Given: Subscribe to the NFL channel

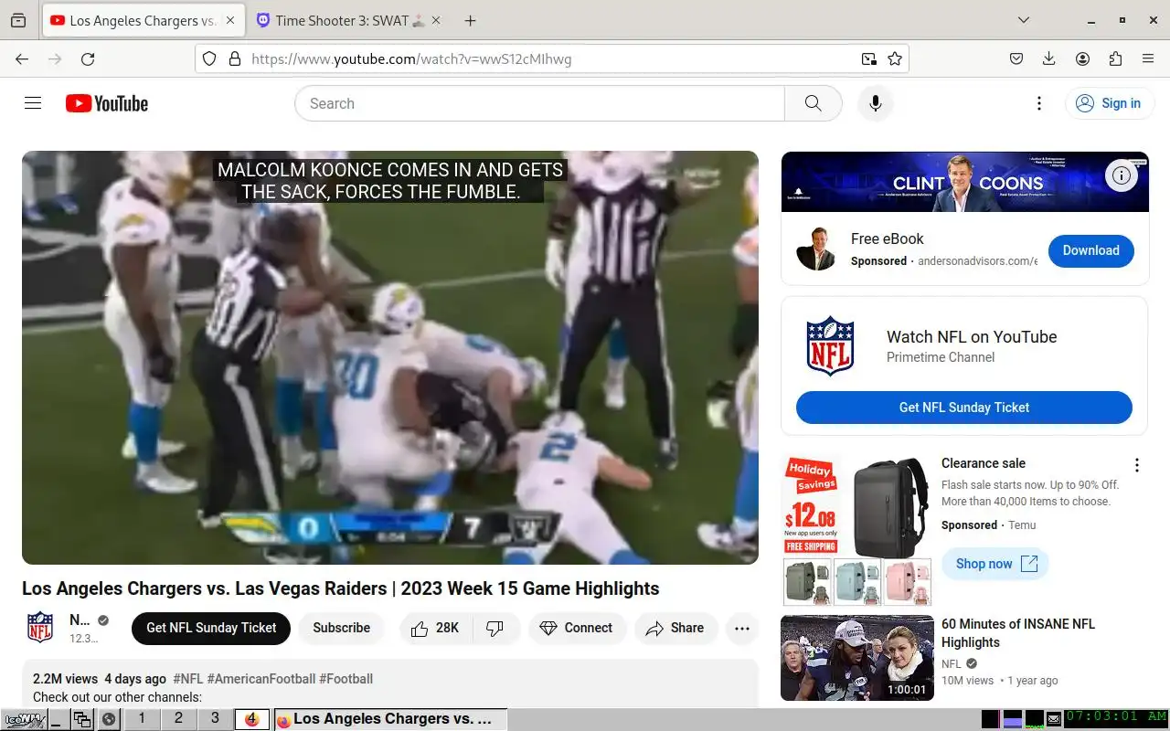Looking at the screenshot, I should 341,628.
